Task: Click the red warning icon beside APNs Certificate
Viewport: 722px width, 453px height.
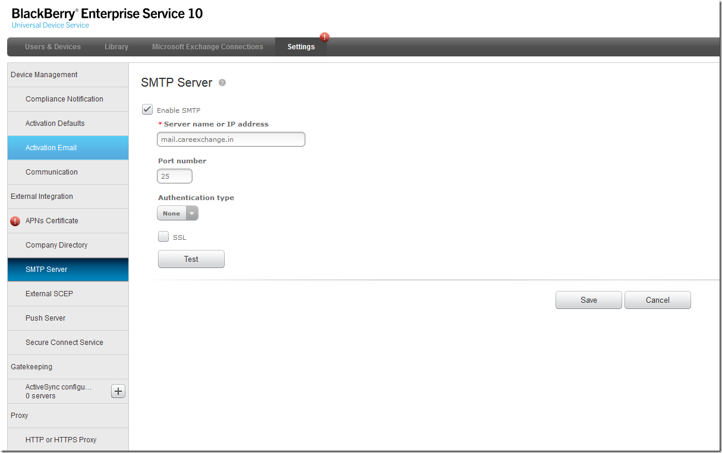Action: 15,221
